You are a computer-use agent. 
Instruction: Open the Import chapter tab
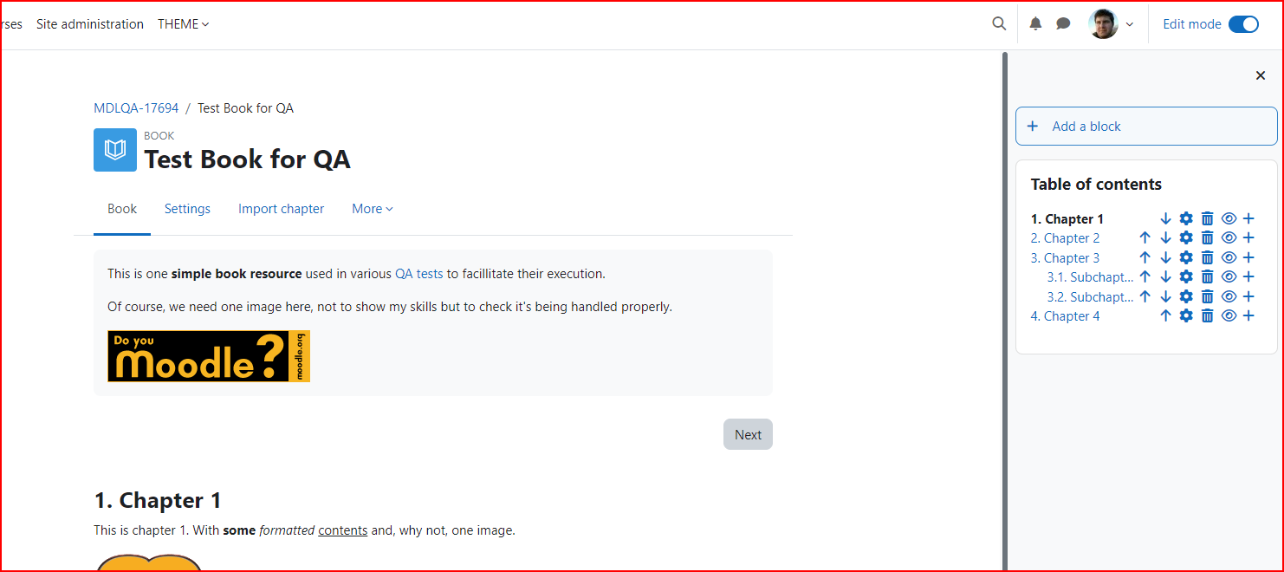282,209
